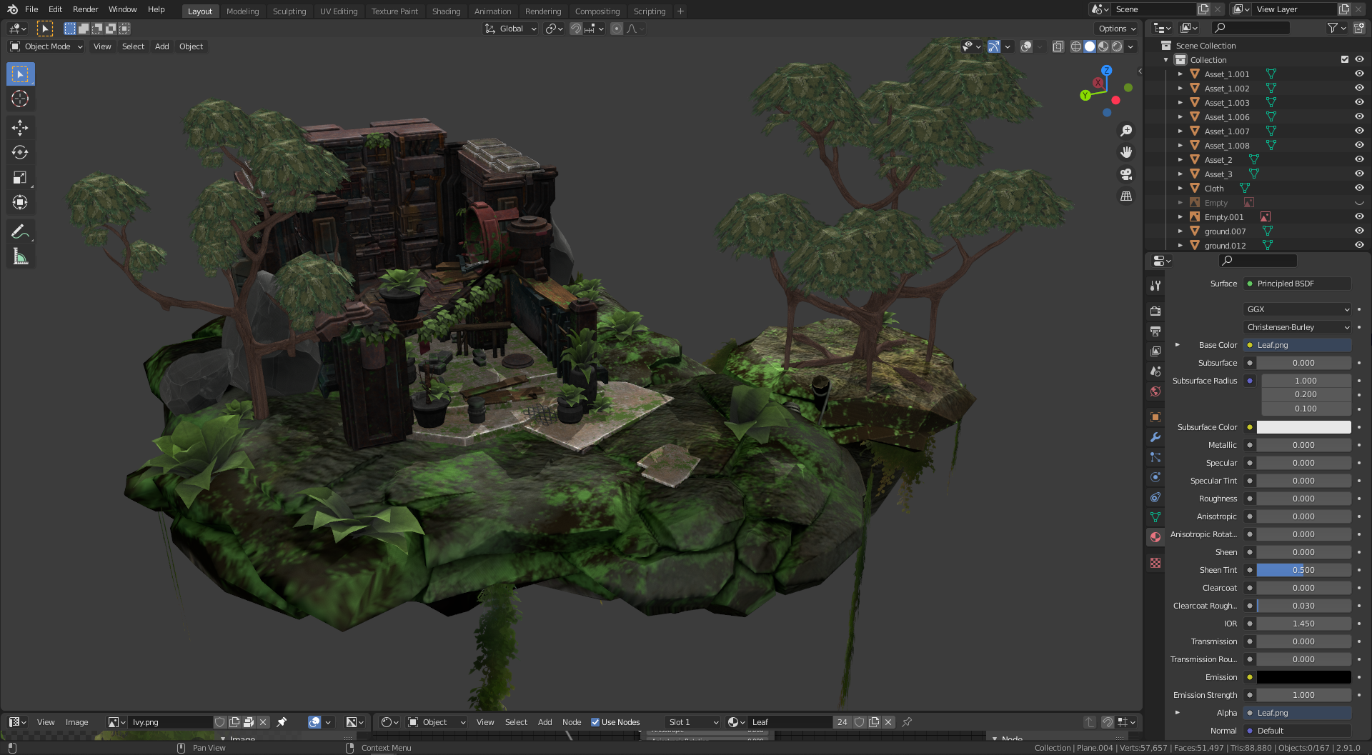Open the viewport Options button
The image size is (1372, 755).
pyautogui.click(x=1115, y=28)
